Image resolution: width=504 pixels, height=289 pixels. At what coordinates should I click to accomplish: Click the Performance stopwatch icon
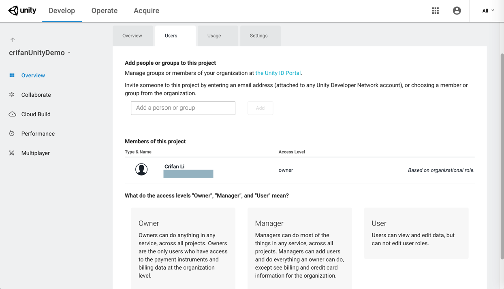coord(12,134)
